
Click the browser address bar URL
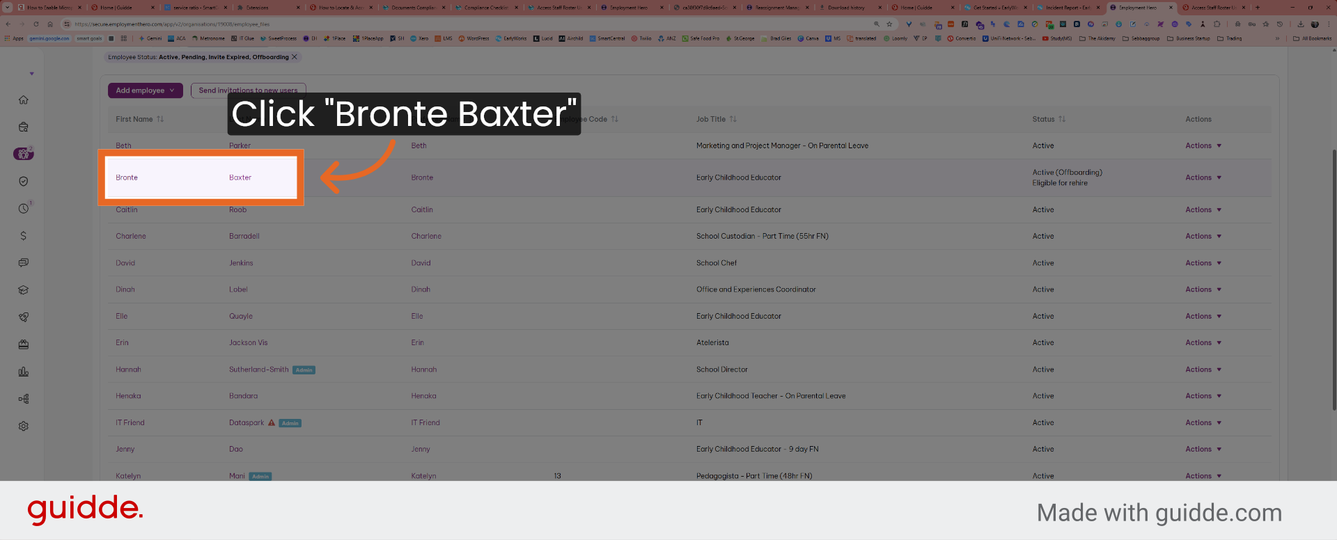click(172, 24)
